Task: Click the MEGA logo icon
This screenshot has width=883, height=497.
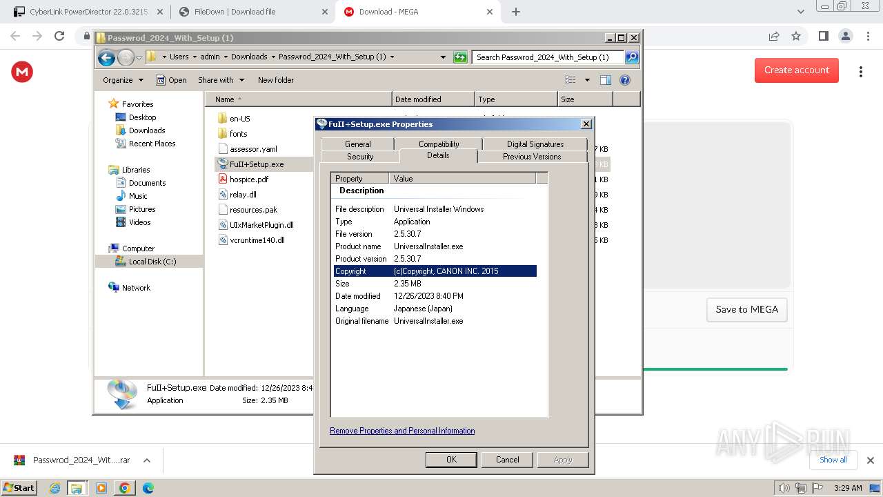Action: coord(22,72)
